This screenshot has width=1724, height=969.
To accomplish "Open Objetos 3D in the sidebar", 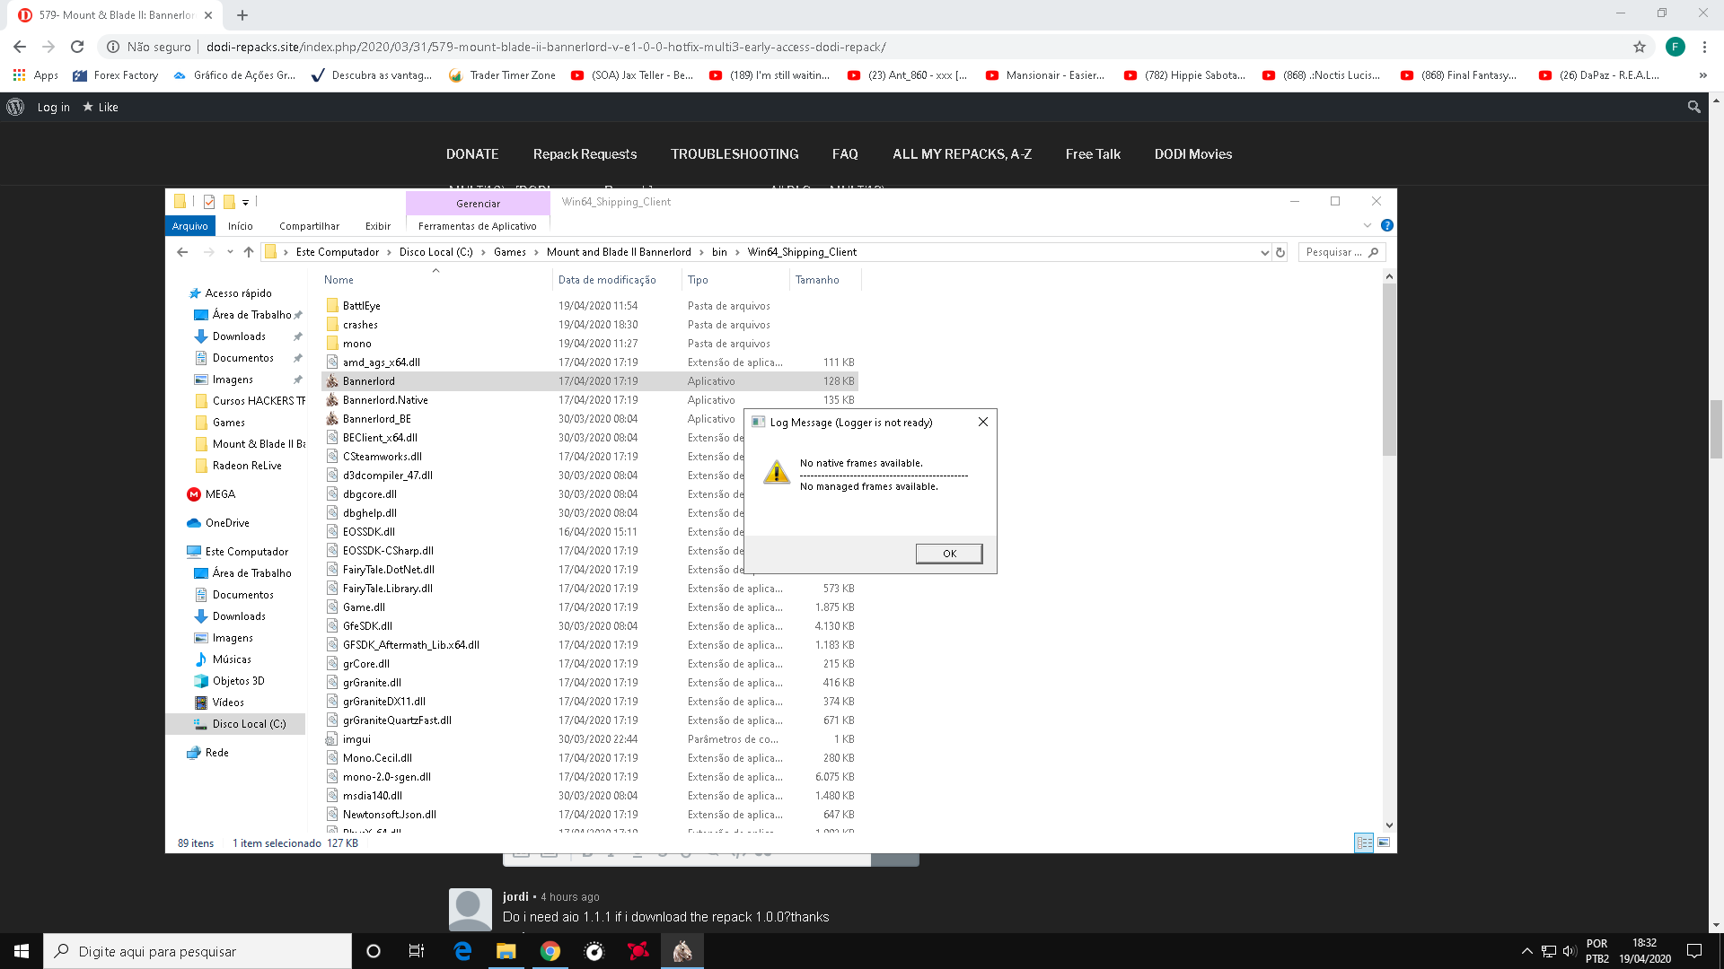I will (238, 681).
